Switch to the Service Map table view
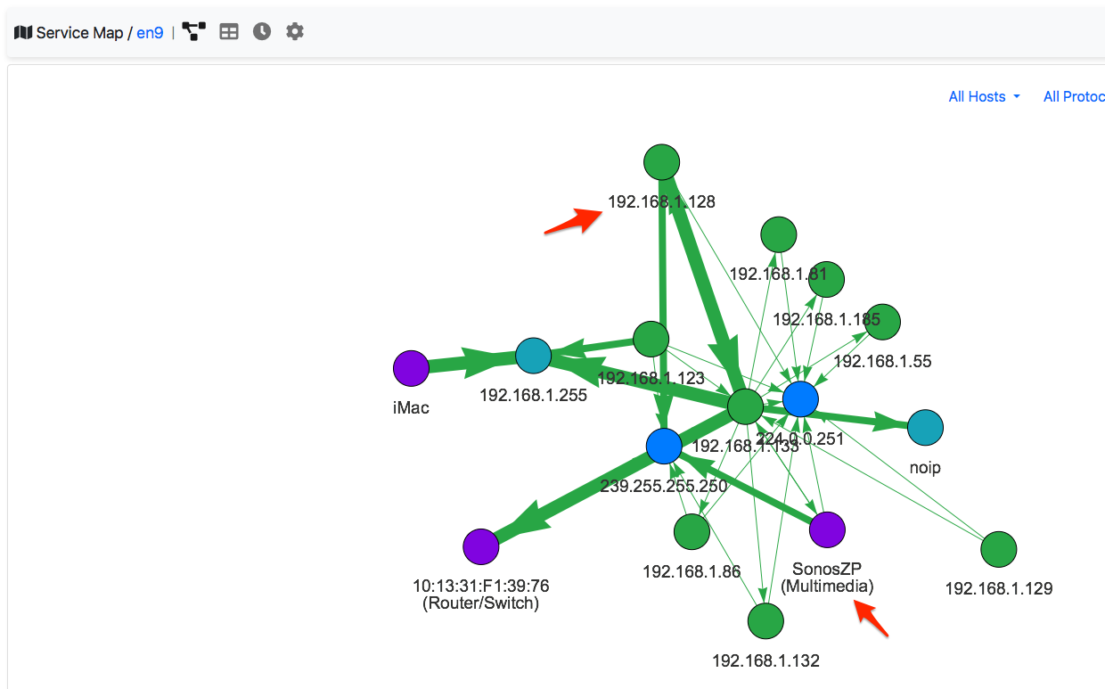 pyautogui.click(x=228, y=30)
